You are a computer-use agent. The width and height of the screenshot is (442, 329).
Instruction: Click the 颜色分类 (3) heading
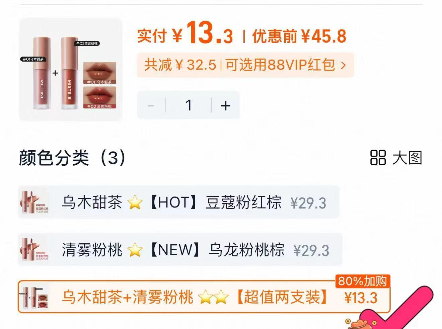73,158
